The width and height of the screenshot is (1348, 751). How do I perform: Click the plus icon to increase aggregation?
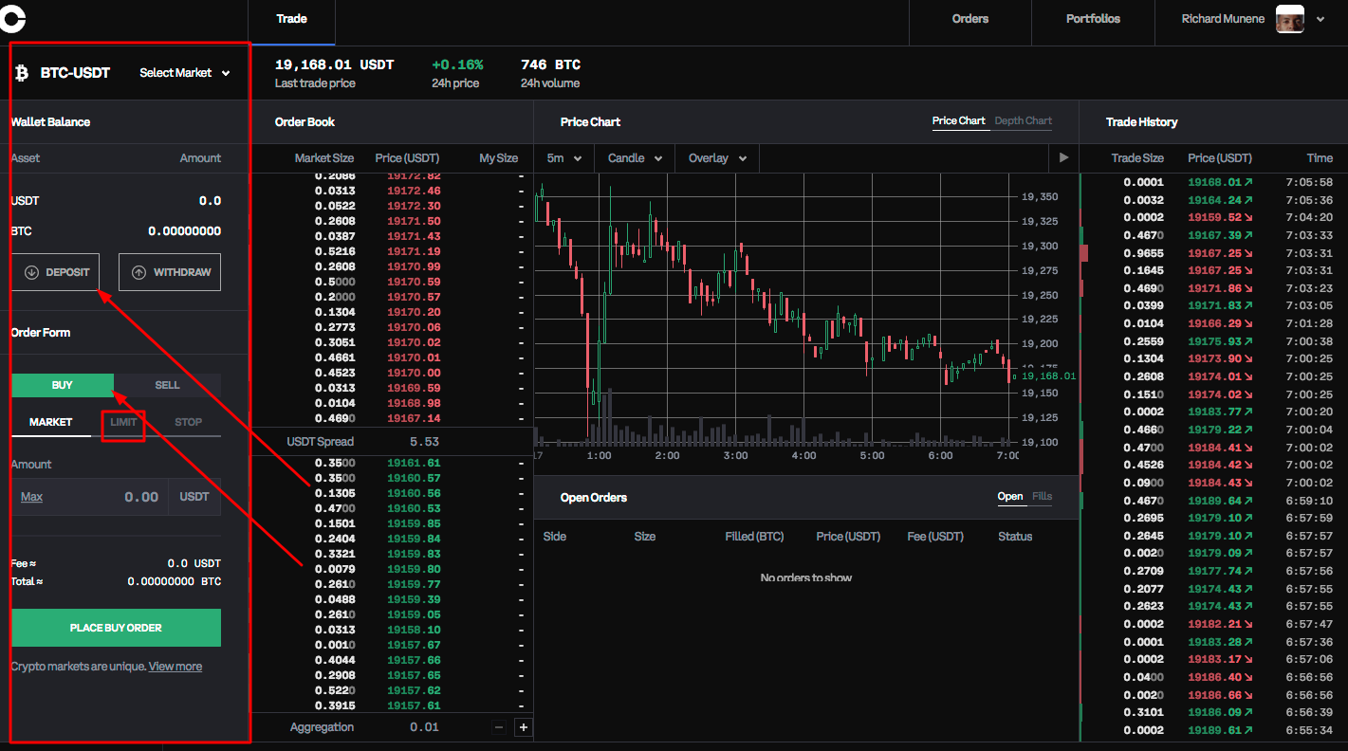[x=523, y=726]
